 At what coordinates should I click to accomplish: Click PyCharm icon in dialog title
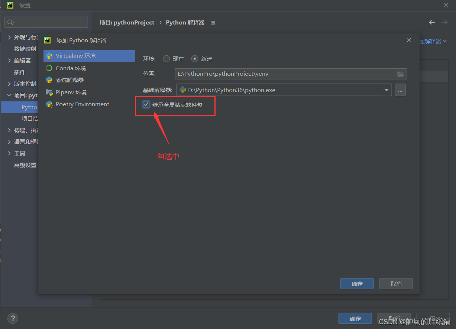[47, 40]
